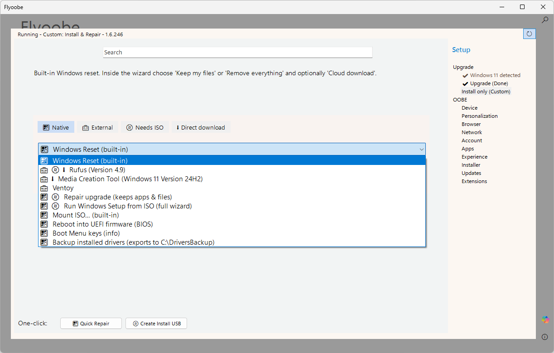Open Account setup page
Screen dimensions: 554x353
click(x=472, y=140)
